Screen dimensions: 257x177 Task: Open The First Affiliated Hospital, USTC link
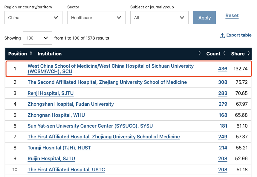coord(66,170)
